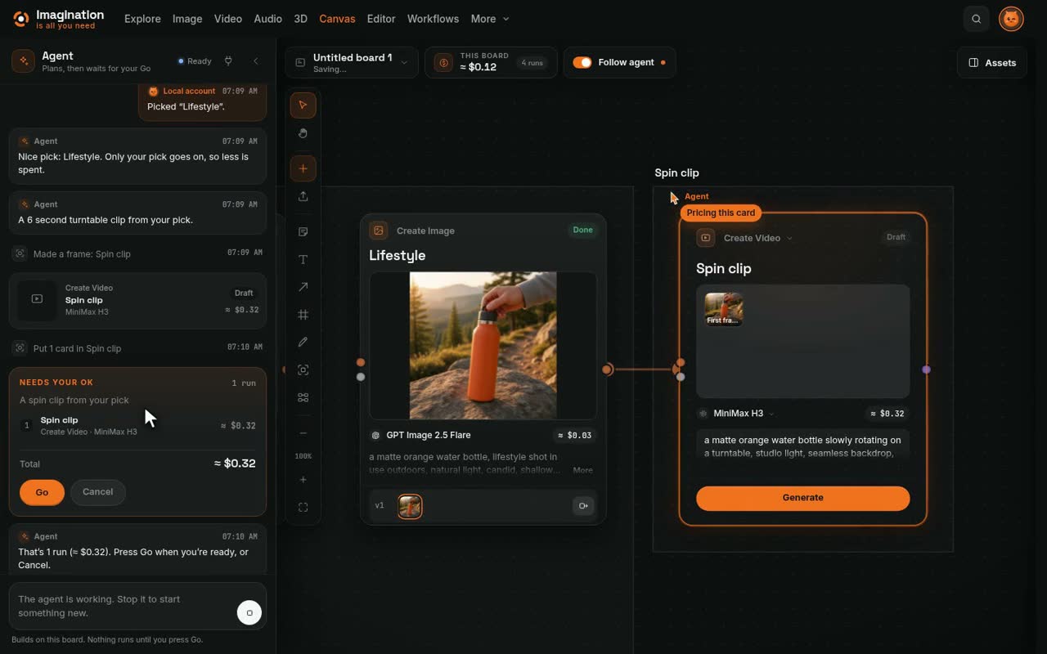Image resolution: width=1047 pixels, height=654 pixels.
Task: Expand the Lifestyle prompt with More
Action: coord(583,470)
